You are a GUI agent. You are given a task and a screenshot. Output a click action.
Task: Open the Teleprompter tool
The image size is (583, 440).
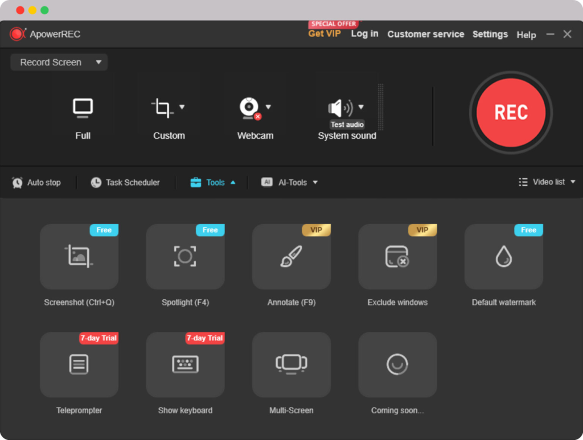pyautogui.click(x=79, y=364)
